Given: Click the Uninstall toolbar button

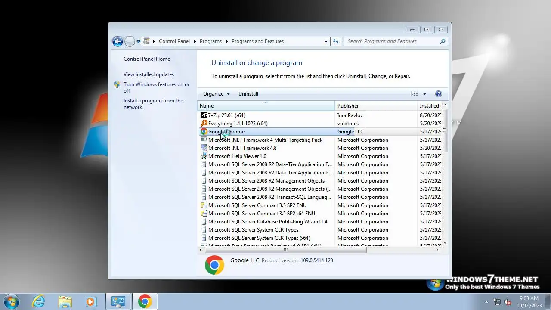Looking at the screenshot, I should 248,94.
